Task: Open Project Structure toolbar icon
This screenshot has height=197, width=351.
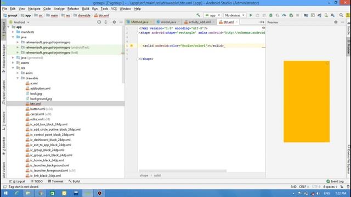Action: (306, 15)
